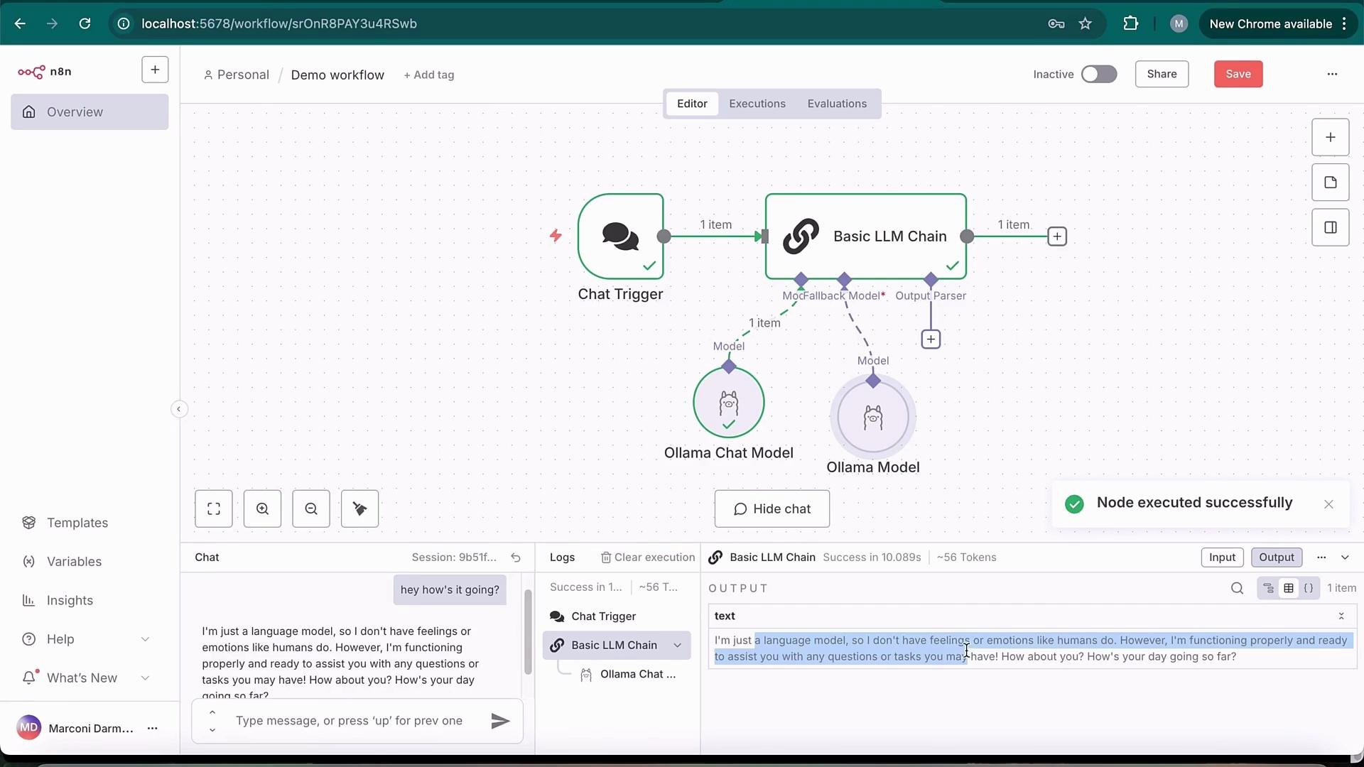Open workflow options three-dot menu
Viewport: 1364px width, 767px height.
coord(1332,74)
